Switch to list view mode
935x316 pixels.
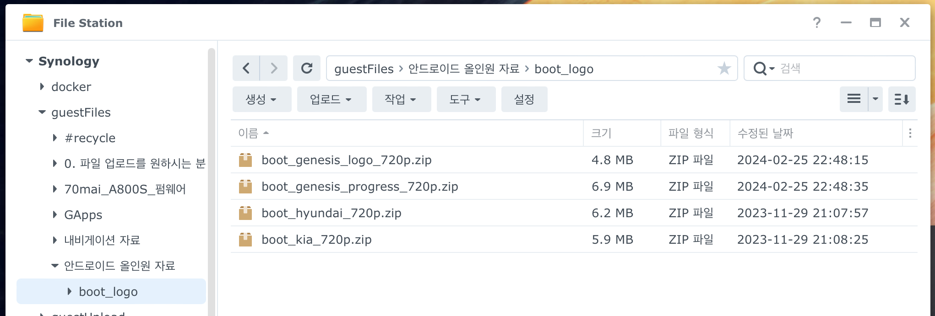tap(854, 99)
